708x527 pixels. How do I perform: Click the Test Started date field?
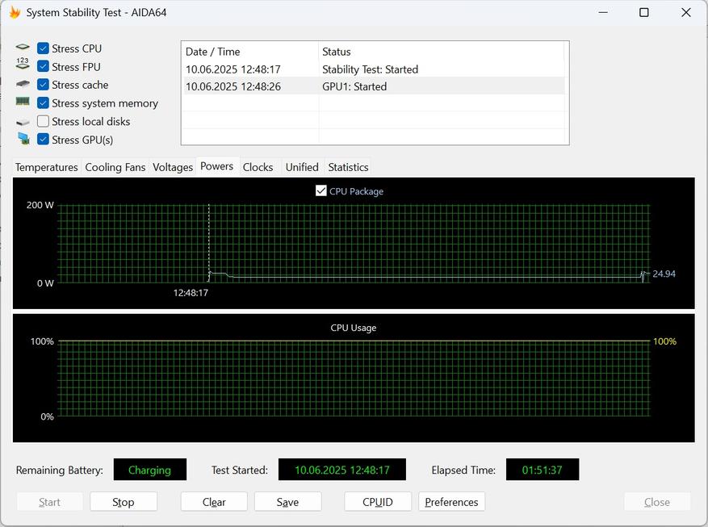[341, 470]
